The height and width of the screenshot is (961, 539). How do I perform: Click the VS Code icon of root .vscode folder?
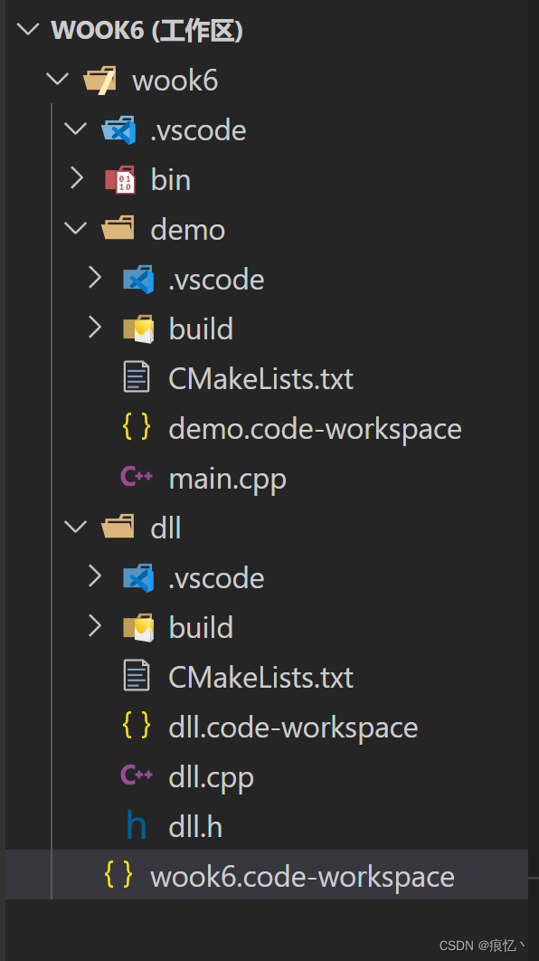[x=118, y=129]
